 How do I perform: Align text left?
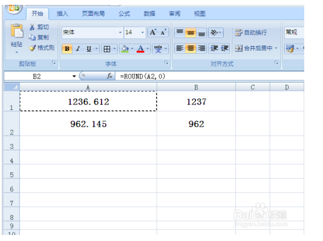point(180,48)
